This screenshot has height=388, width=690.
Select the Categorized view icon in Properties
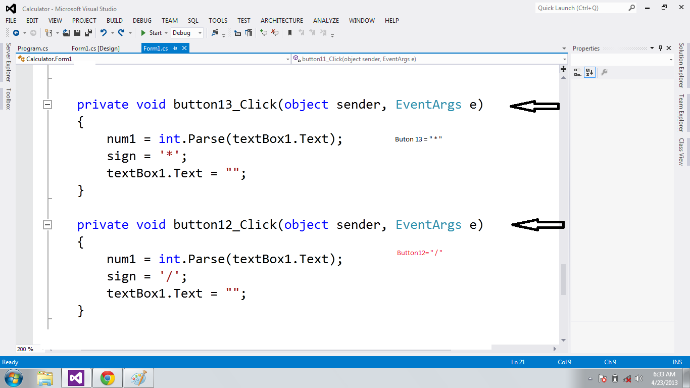pos(577,72)
